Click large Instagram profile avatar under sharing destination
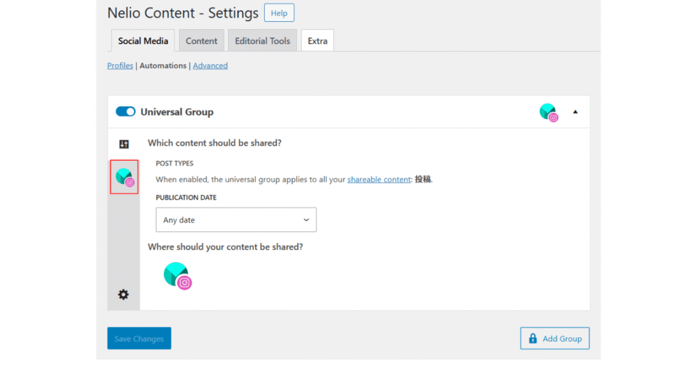 click(177, 275)
